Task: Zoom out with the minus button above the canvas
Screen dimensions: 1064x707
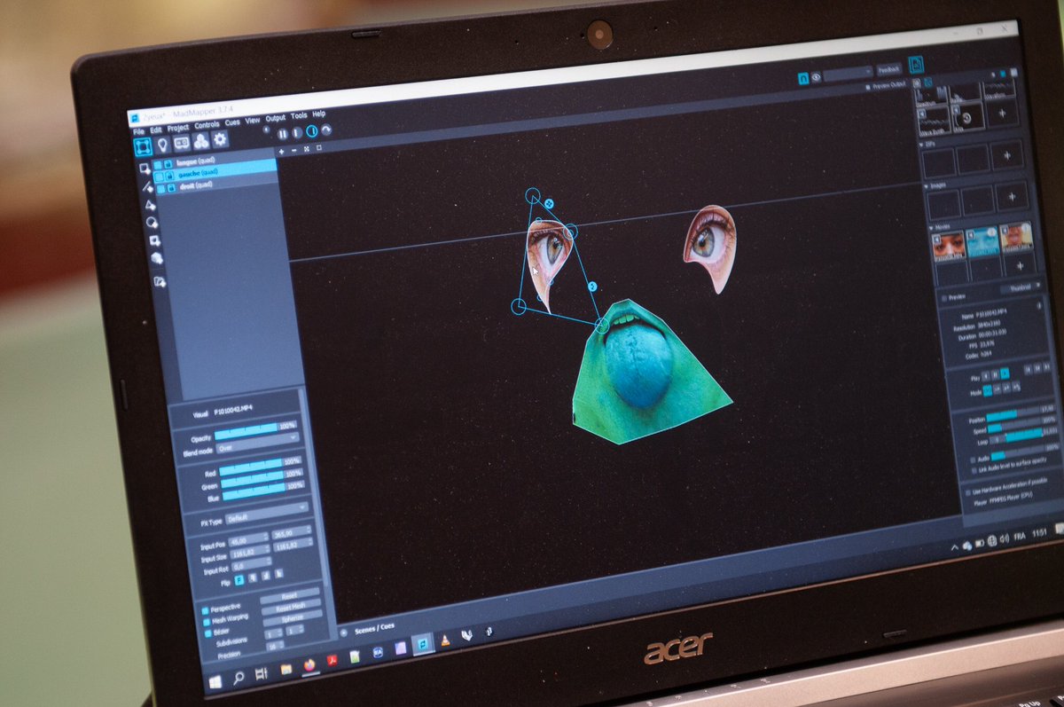Action: point(294,150)
